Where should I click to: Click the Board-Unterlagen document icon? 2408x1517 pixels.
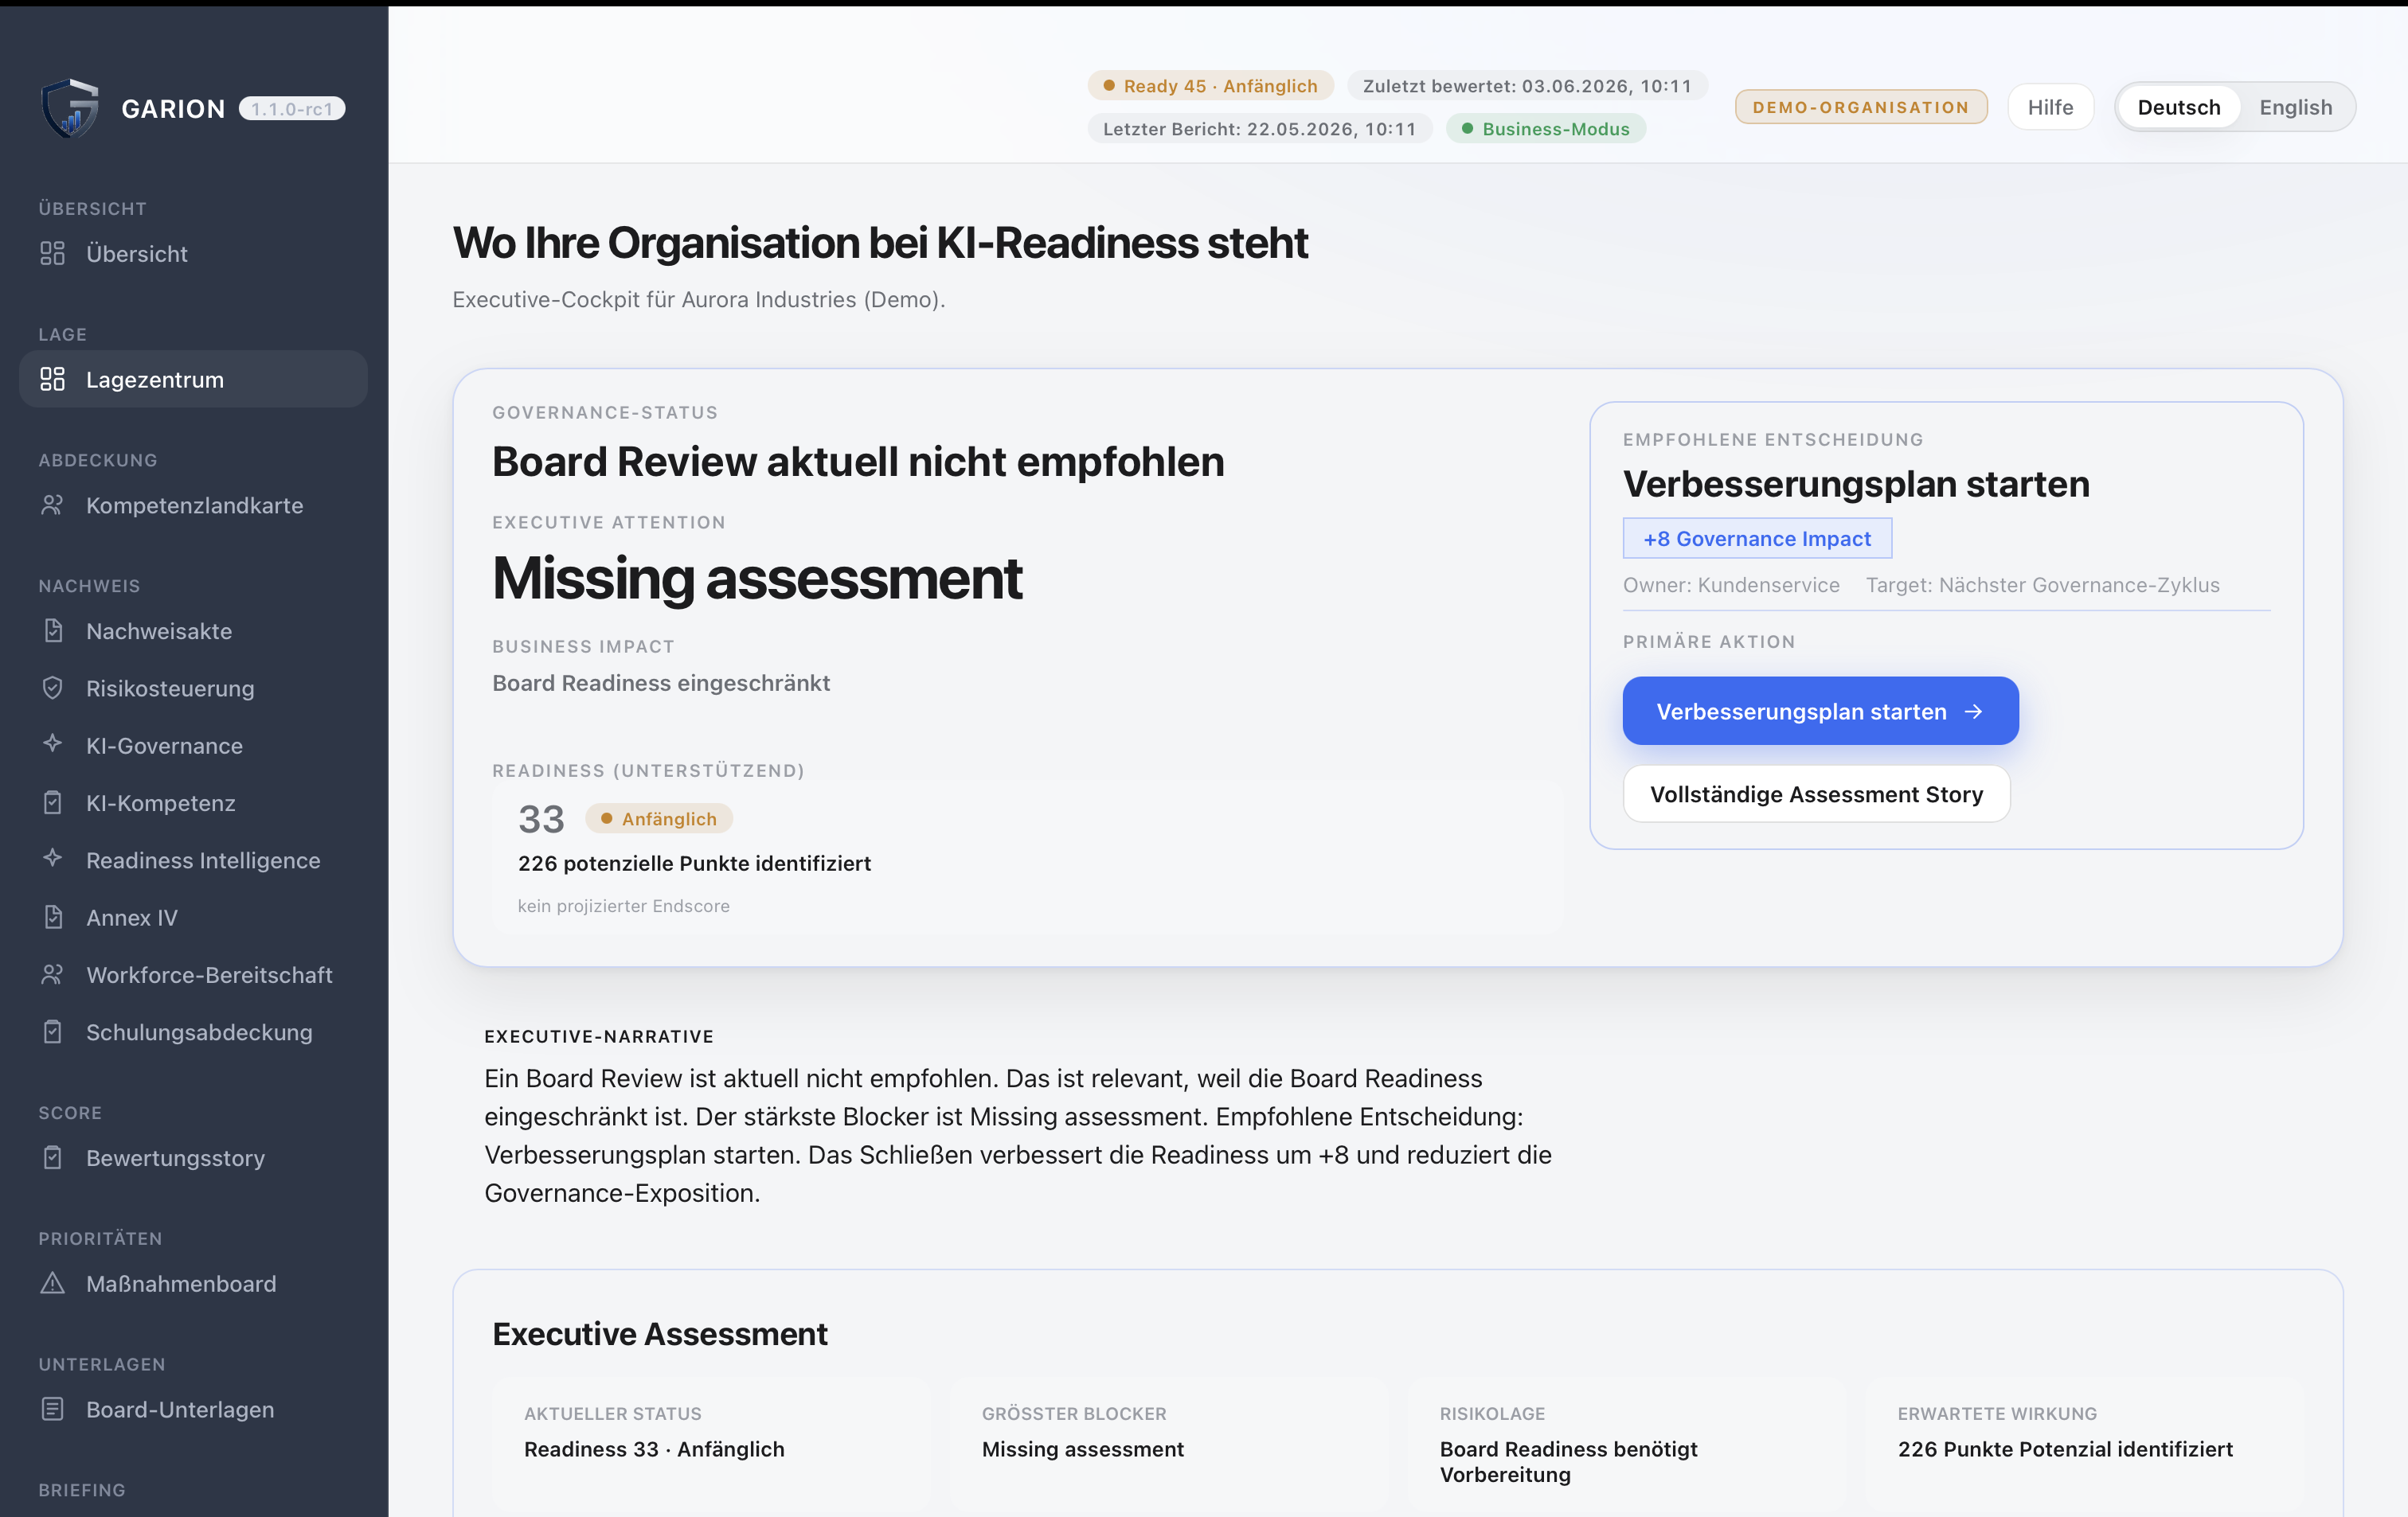[x=52, y=1410]
